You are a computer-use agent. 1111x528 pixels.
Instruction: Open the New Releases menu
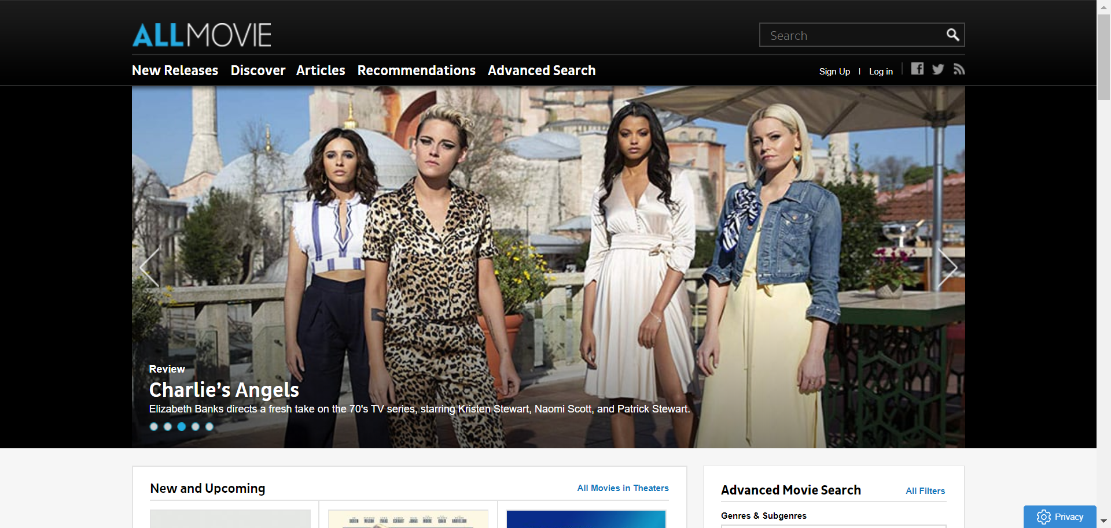[175, 70]
